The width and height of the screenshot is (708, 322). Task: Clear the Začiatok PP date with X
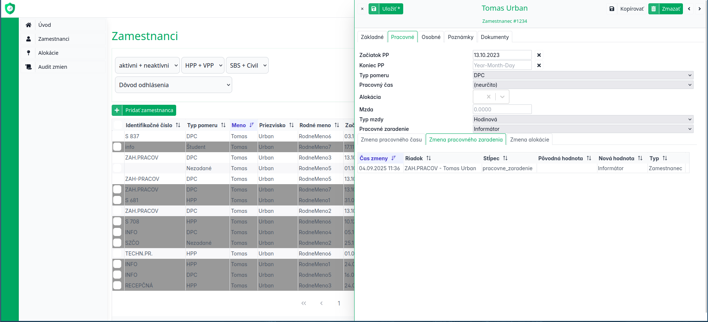point(539,55)
